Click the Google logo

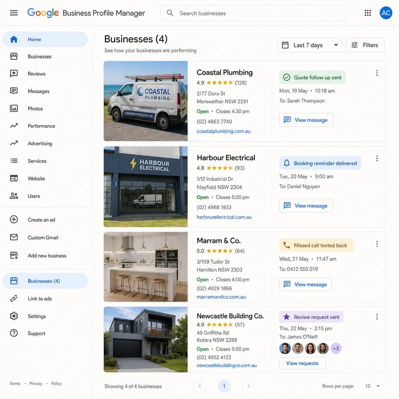43,13
